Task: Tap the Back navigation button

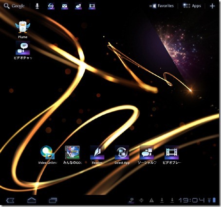Action: tap(10, 201)
